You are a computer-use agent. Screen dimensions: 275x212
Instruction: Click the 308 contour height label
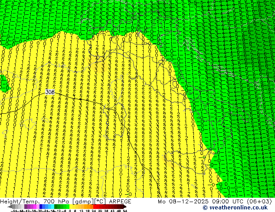[x=50, y=92]
